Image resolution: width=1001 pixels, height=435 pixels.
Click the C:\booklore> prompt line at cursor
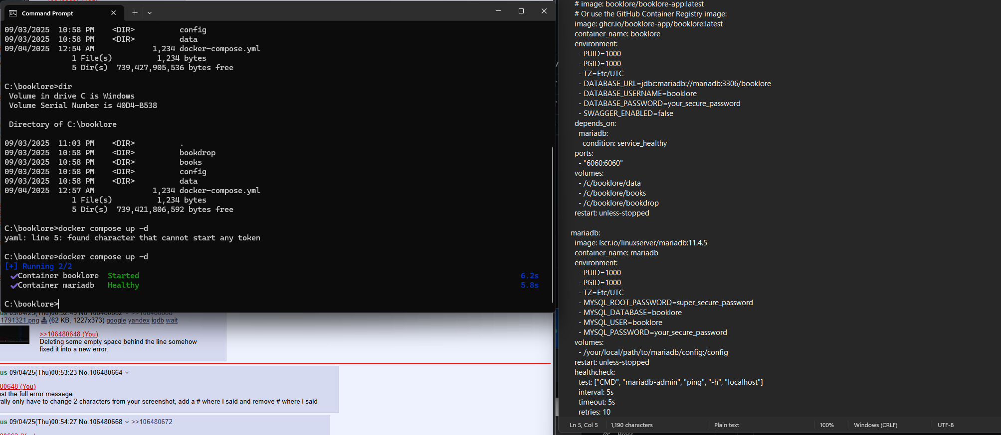[31, 304]
